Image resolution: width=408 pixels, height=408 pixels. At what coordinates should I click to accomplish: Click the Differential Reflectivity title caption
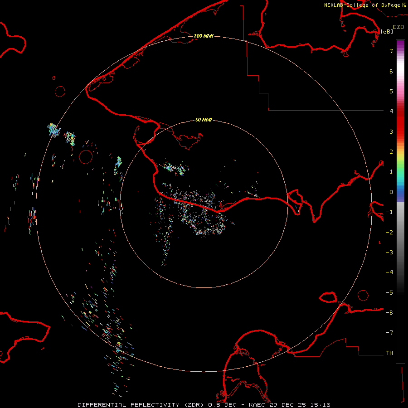pyautogui.click(x=204, y=405)
